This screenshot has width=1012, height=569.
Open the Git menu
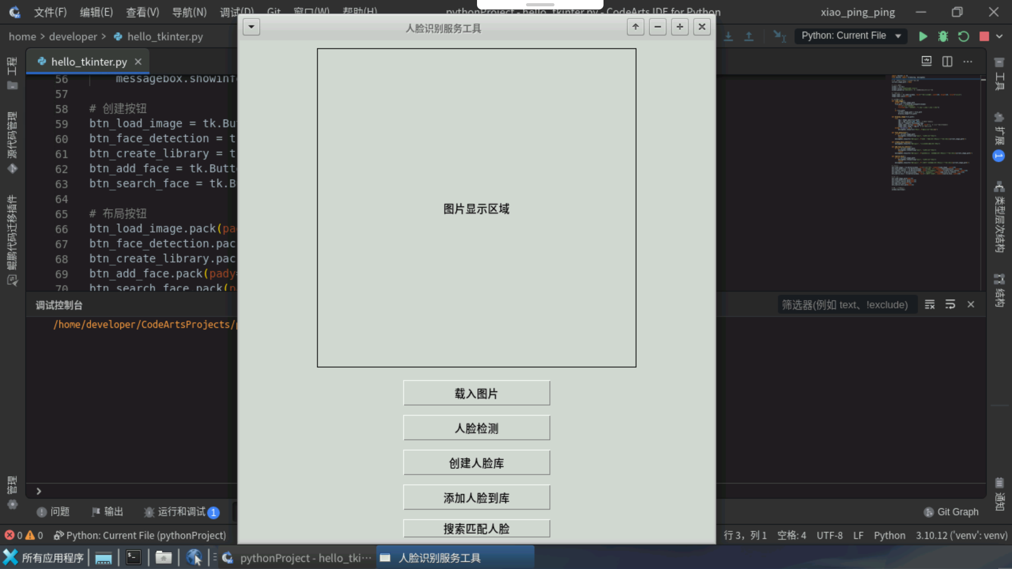click(274, 12)
